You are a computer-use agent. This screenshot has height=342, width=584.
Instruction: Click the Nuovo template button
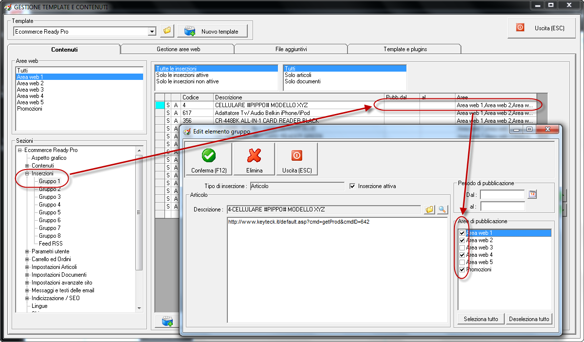[x=212, y=31]
